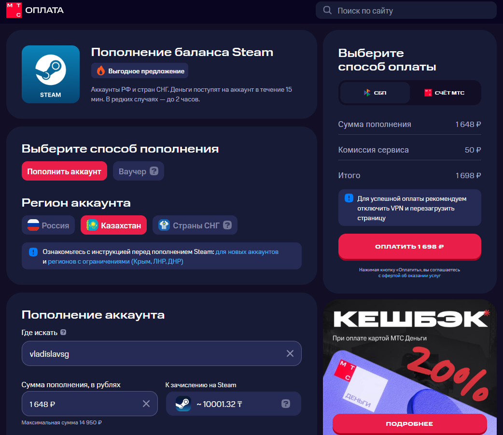Click the Выгодное предложение badge
Screen dimensions: 503x435
140,71
